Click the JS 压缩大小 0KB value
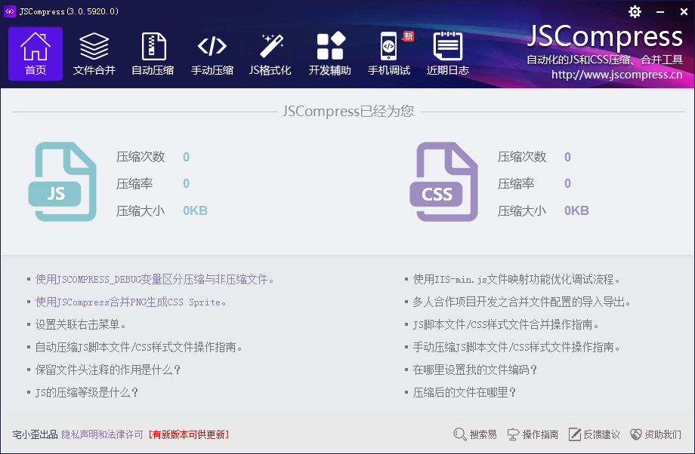 [195, 210]
